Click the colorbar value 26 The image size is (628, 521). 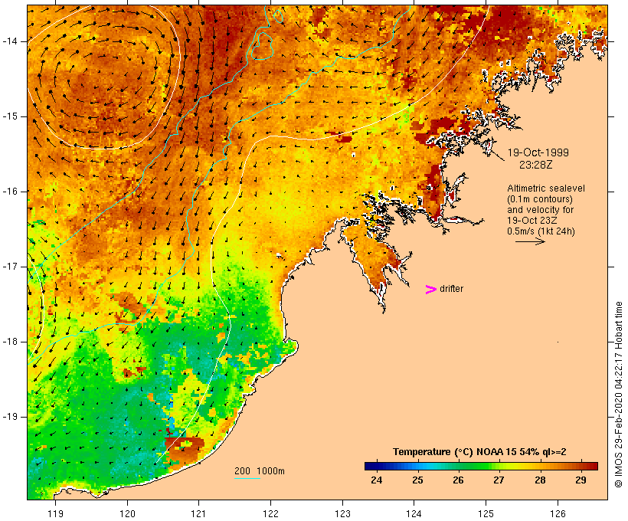coord(458,480)
